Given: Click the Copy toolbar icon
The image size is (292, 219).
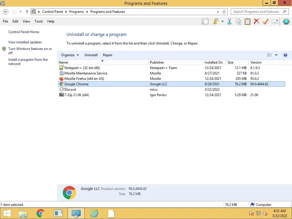Looking at the screenshot, I should pyautogui.click(x=238, y=21).
